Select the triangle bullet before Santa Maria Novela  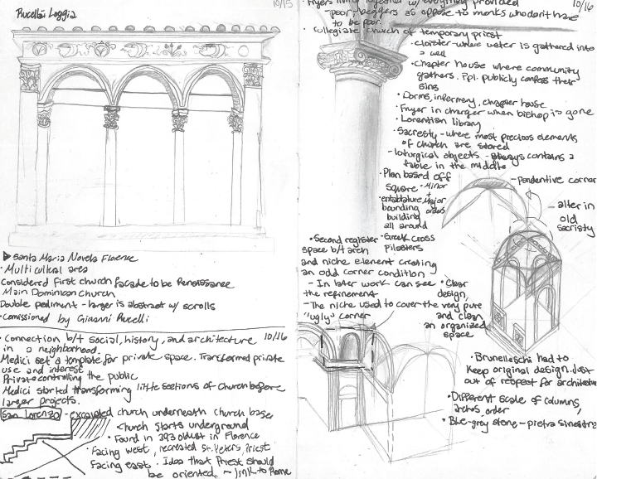pyautogui.click(x=6, y=256)
